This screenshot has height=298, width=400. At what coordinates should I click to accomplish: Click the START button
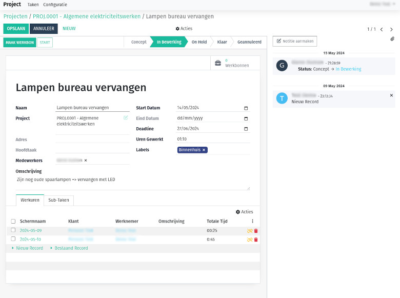click(45, 43)
